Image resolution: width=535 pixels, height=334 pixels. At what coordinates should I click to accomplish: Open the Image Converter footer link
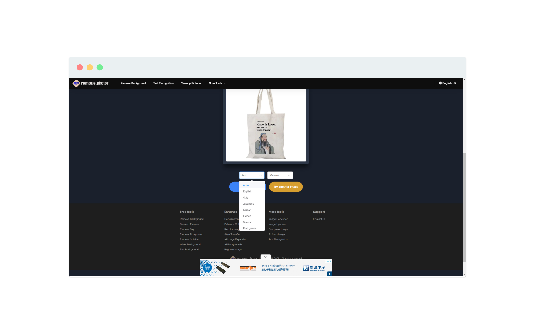click(278, 219)
